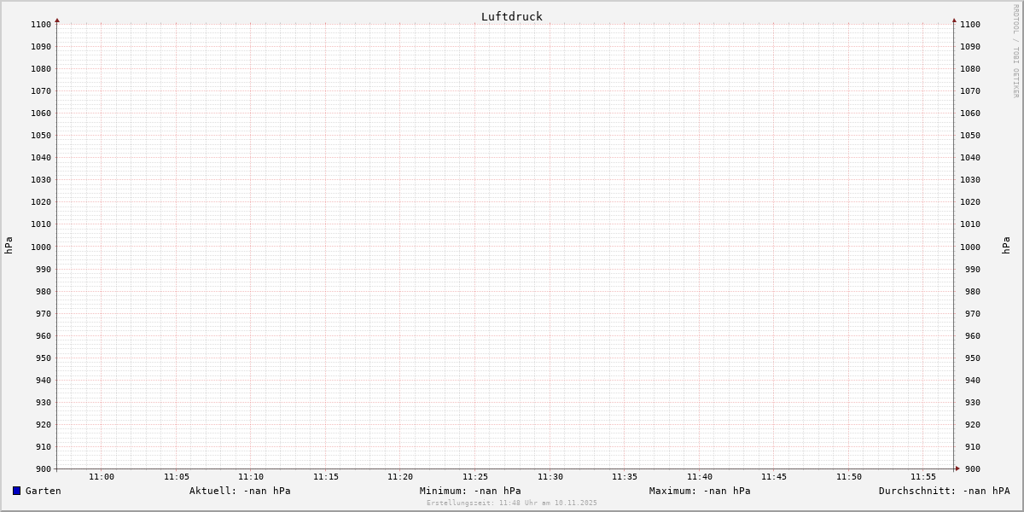
Task: Click the Minimum -nan hPa value
Action: tap(470, 491)
